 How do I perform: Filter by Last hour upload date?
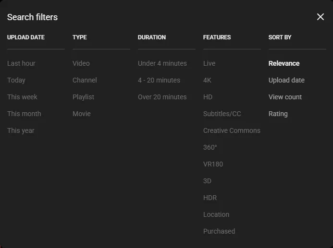click(21, 63)
